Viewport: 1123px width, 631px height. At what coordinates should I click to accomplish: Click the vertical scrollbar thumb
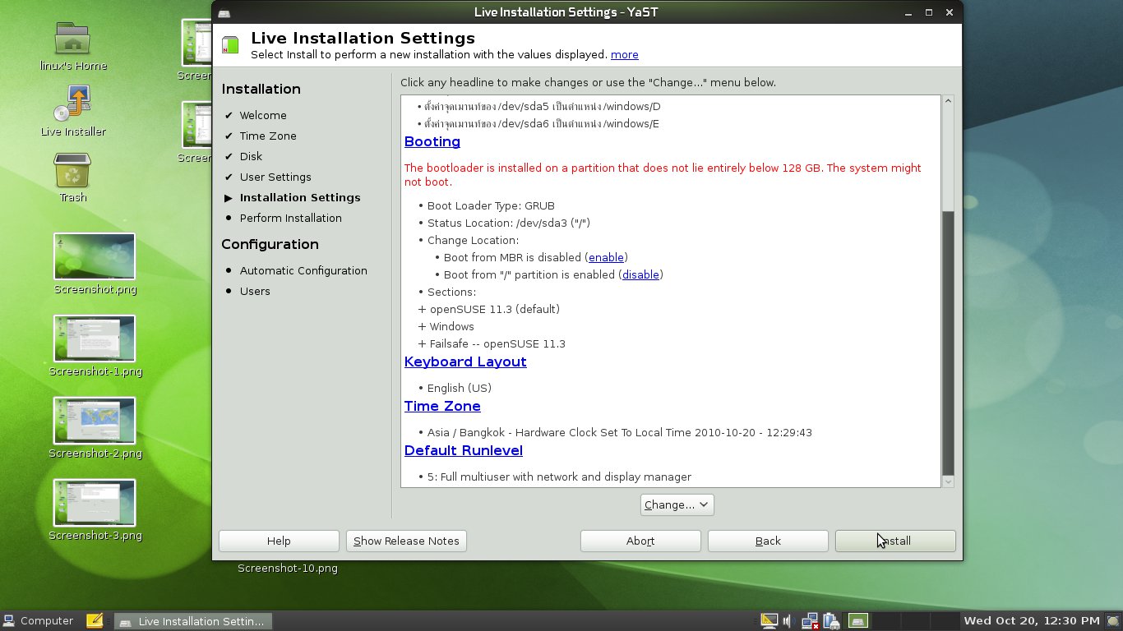tap(948, 343)
